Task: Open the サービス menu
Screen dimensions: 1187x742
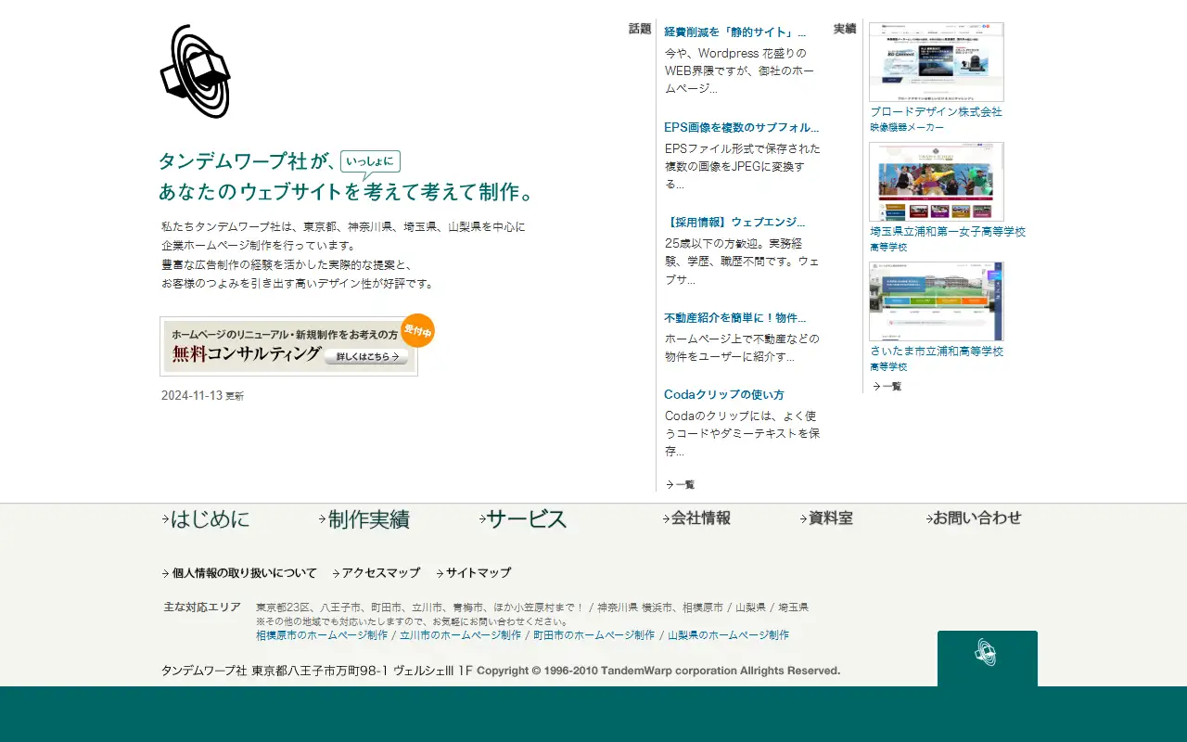Action: 523,519
